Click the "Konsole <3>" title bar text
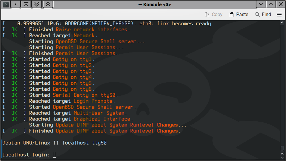The width and height of the screenshot is (286, 161). [155, 4]
